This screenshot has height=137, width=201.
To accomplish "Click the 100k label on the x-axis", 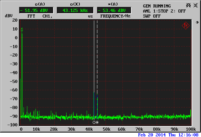I will pyautogui.click(x=191, y=129).
